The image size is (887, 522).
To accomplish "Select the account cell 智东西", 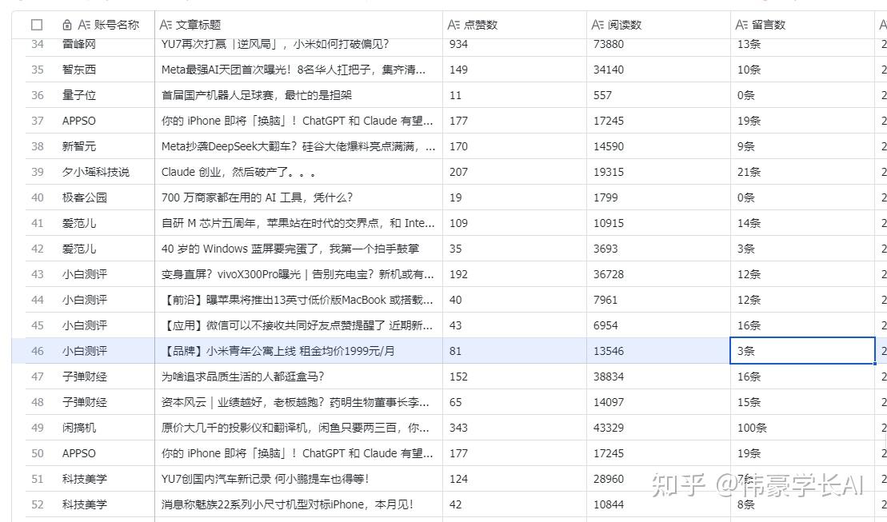I will [x=79, y=70].
